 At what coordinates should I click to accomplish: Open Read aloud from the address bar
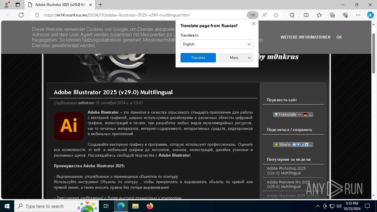[x=264, y=15]
